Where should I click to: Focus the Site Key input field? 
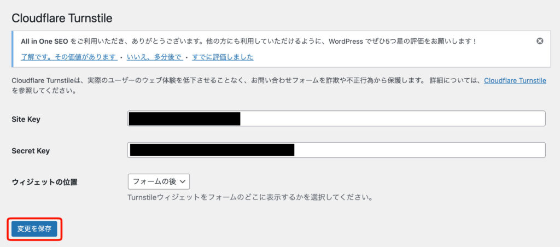[x=336, y=119]
